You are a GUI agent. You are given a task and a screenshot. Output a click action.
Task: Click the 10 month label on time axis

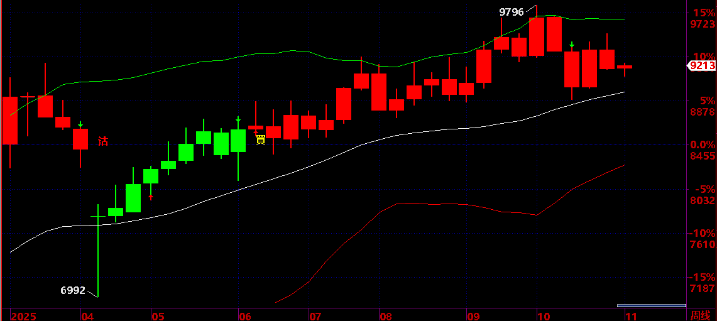[x=544, y=316]
